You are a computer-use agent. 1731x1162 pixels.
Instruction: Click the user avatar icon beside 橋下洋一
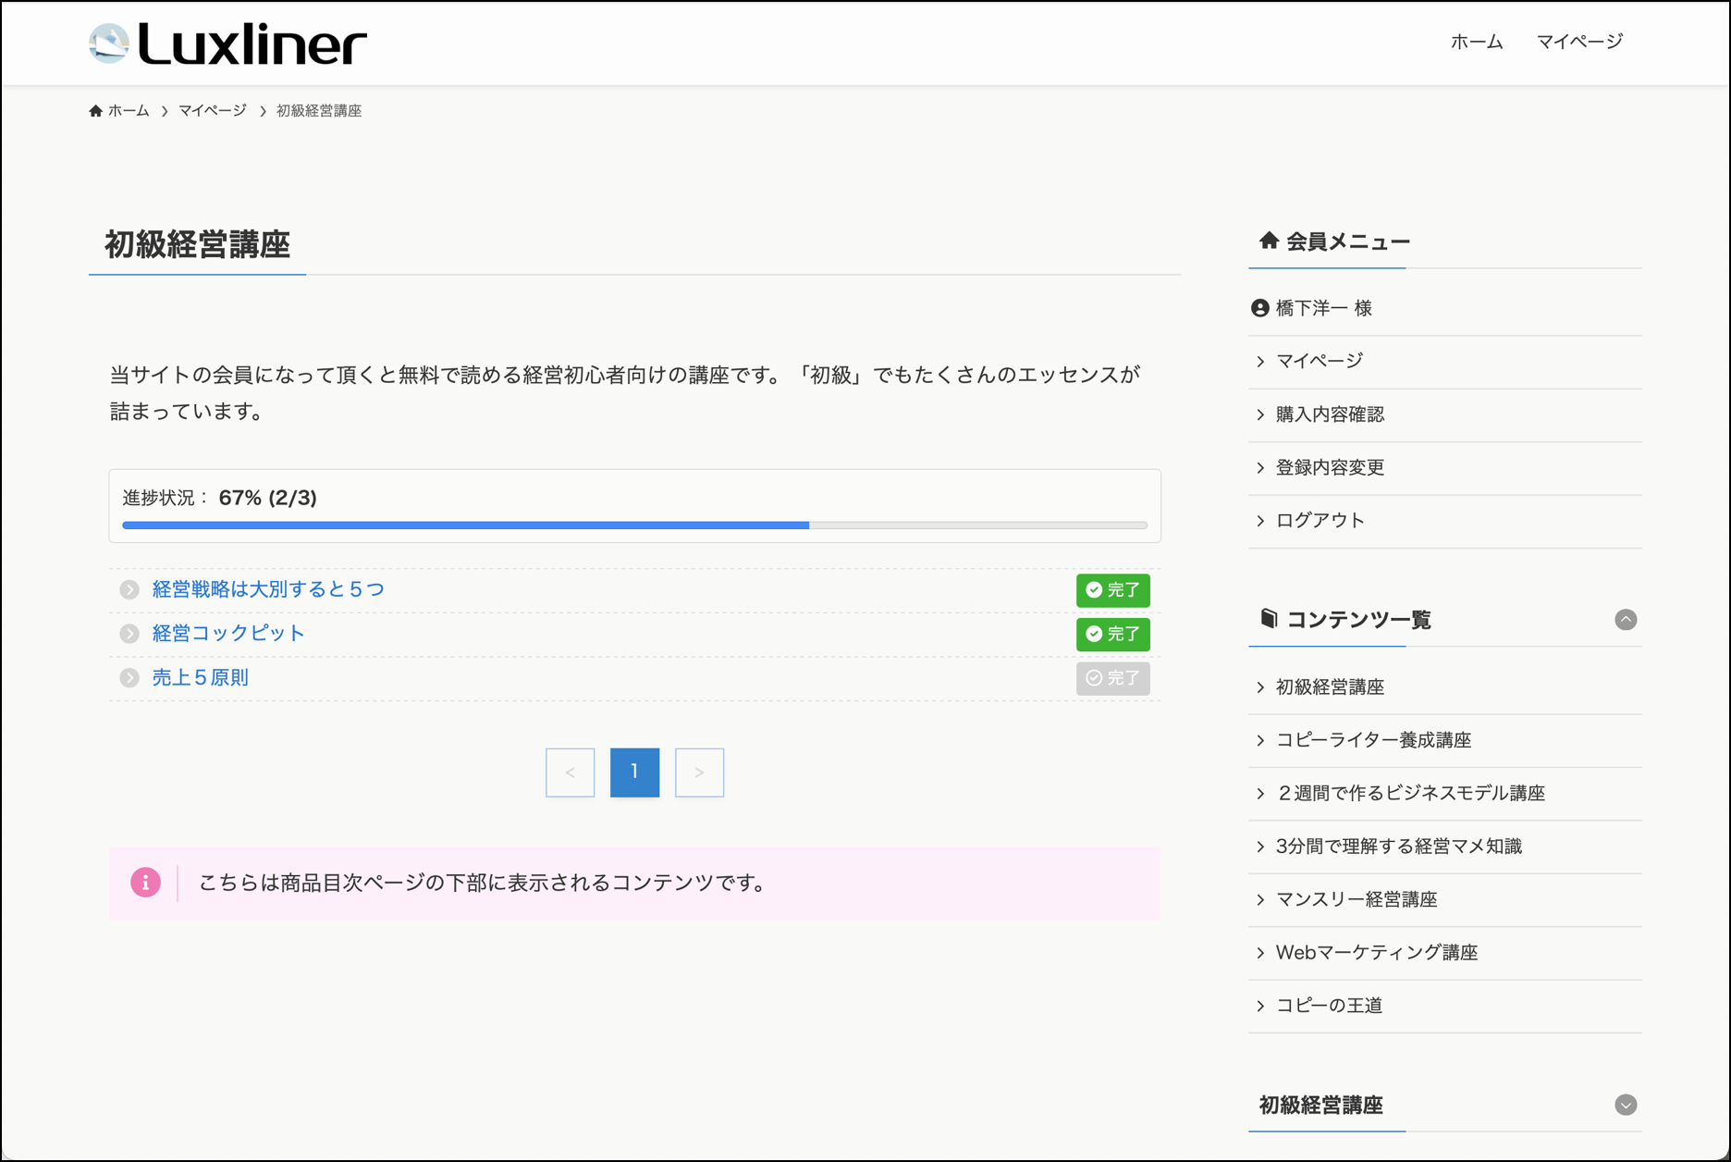[1259, 308]
